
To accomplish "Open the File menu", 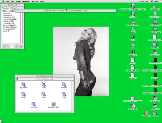I will [7, 1].
